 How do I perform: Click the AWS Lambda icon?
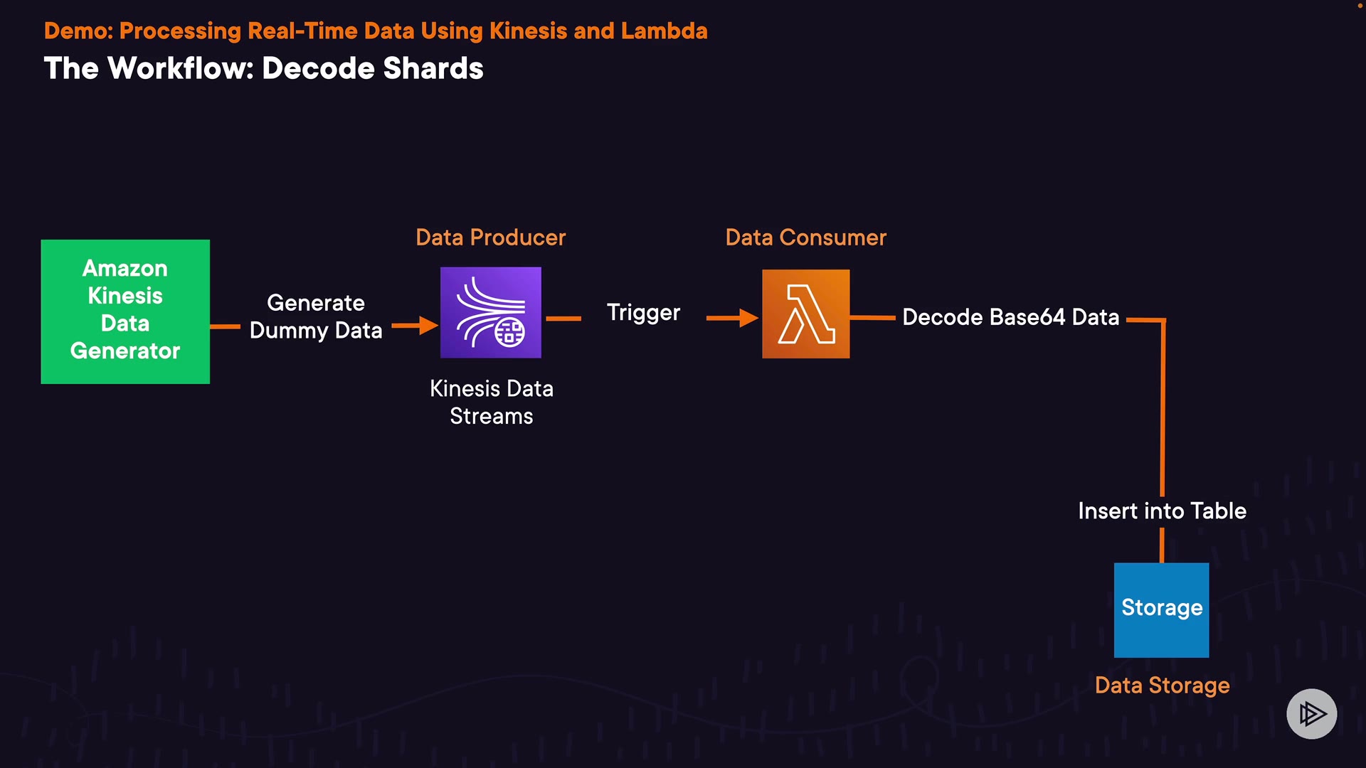(x=805, y=314)
